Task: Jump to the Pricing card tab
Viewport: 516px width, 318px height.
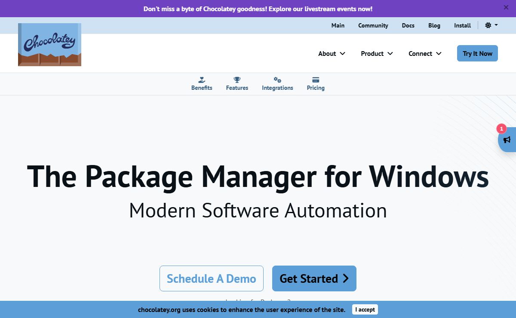Action: point(316,84)
